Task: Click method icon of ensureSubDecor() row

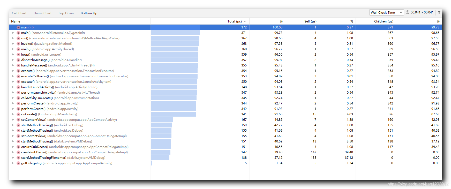Action: [x=18, y=147]
